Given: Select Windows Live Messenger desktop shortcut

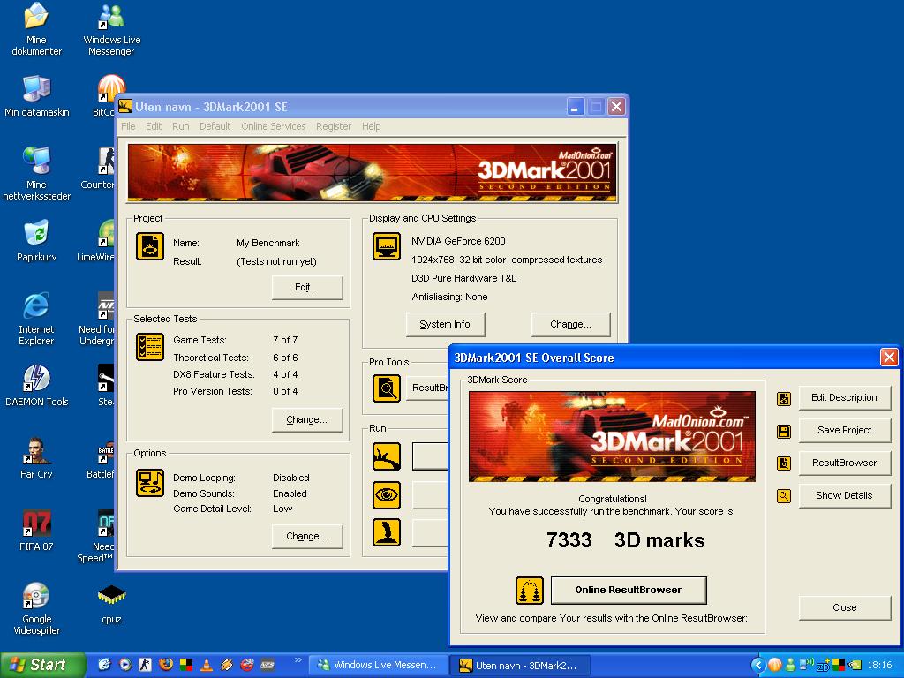Looking at the screenshot, I should [x=111, y=29].
